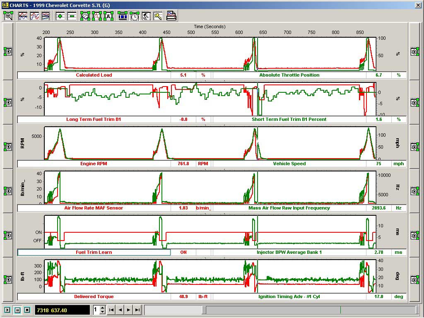Click the Engine RPM value 761.8
The image size is (424, 318).
[x=183, y=164]
